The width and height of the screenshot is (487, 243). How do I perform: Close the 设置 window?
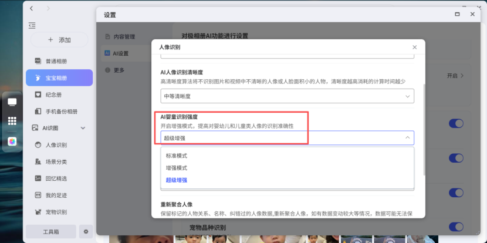coord(472,14)
